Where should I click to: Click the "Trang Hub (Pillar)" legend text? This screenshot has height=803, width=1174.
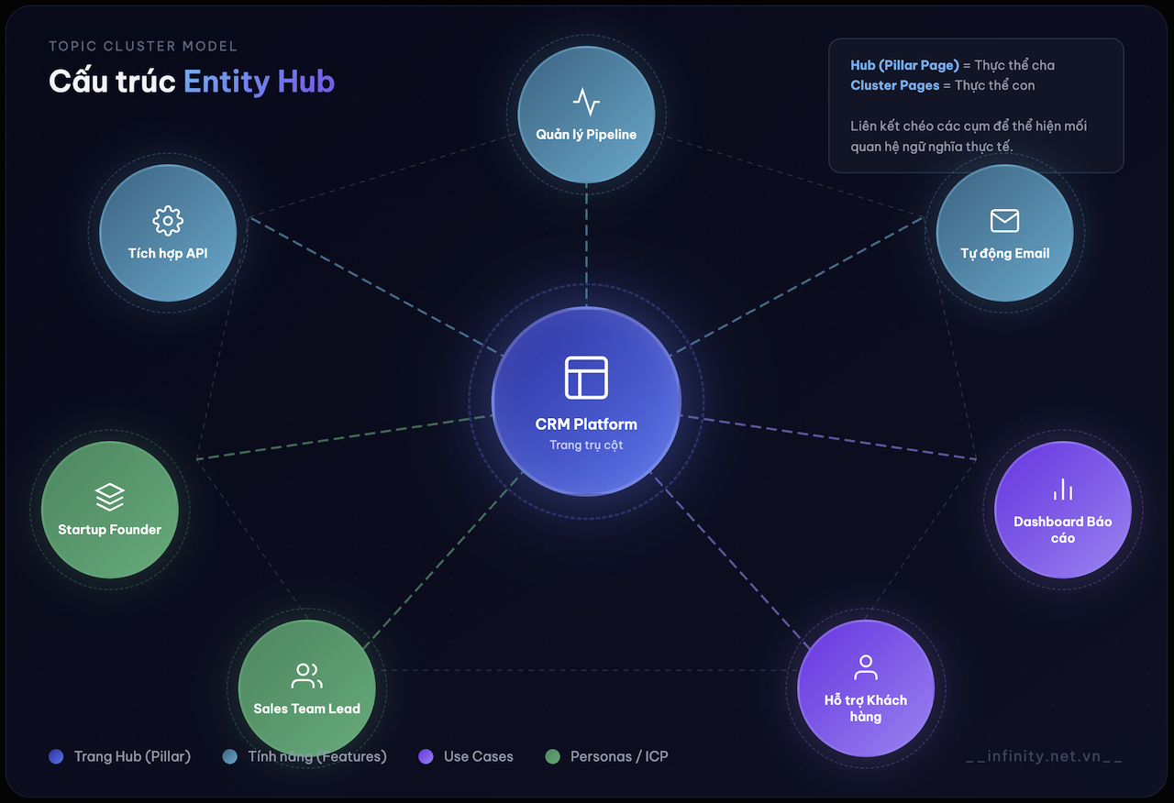133,757
